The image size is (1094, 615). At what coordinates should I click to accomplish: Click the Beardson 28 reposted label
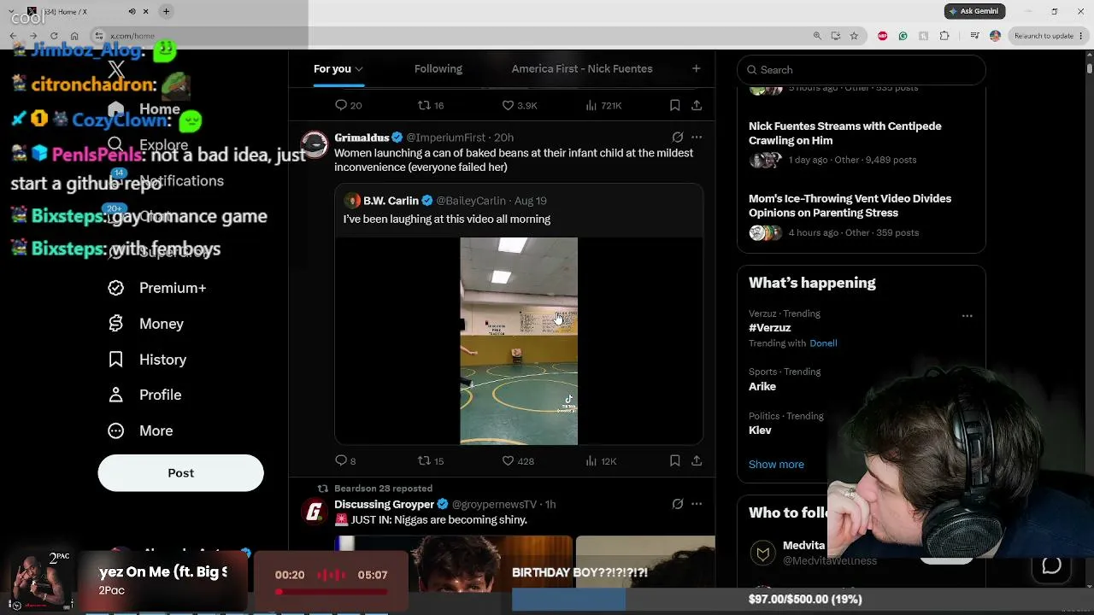(x=383, y=489)
